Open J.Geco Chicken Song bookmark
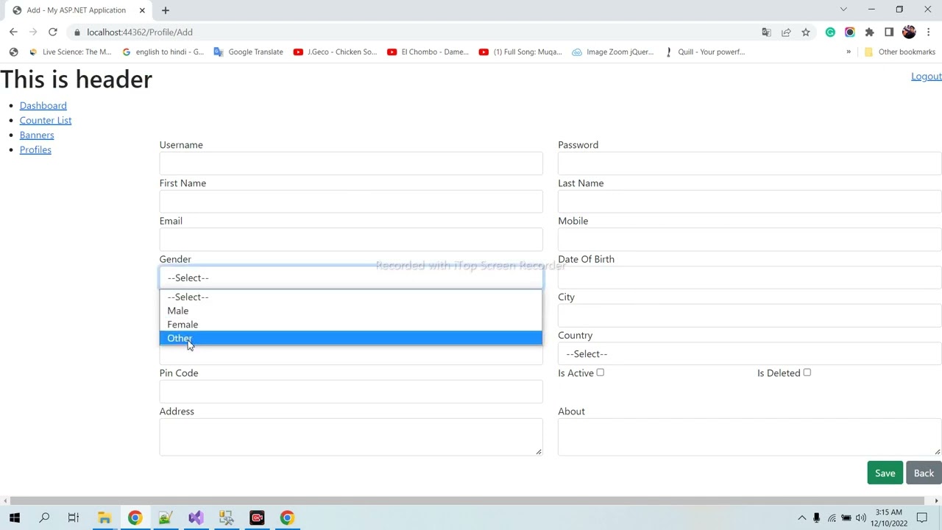 (335, 52)
